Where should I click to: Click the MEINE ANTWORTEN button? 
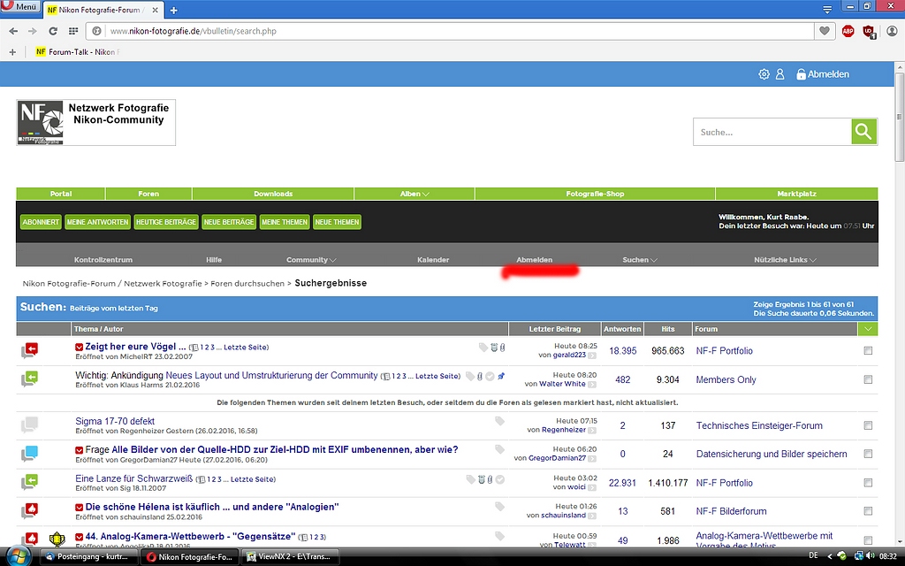[x=97, y=222]
